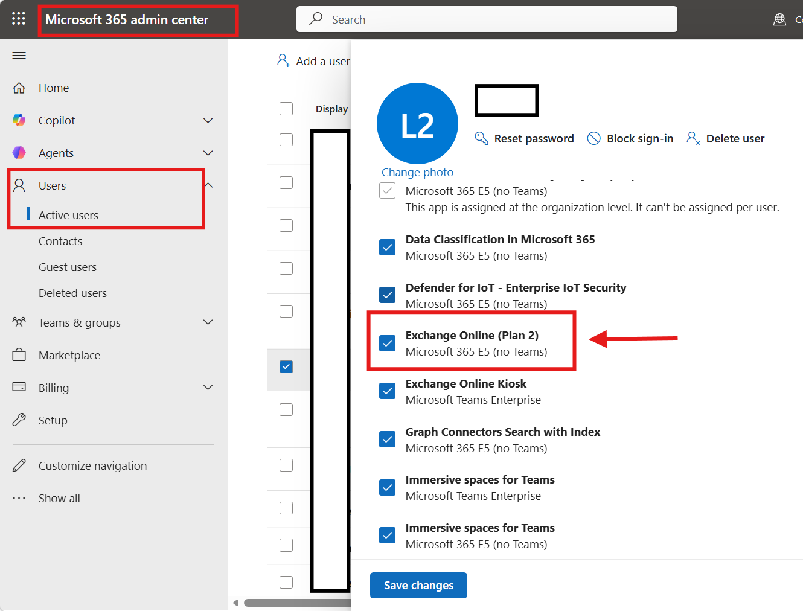This screenshot has width=803, height=611.
Task: Click the Home house icon
Action: click(19, 88)
